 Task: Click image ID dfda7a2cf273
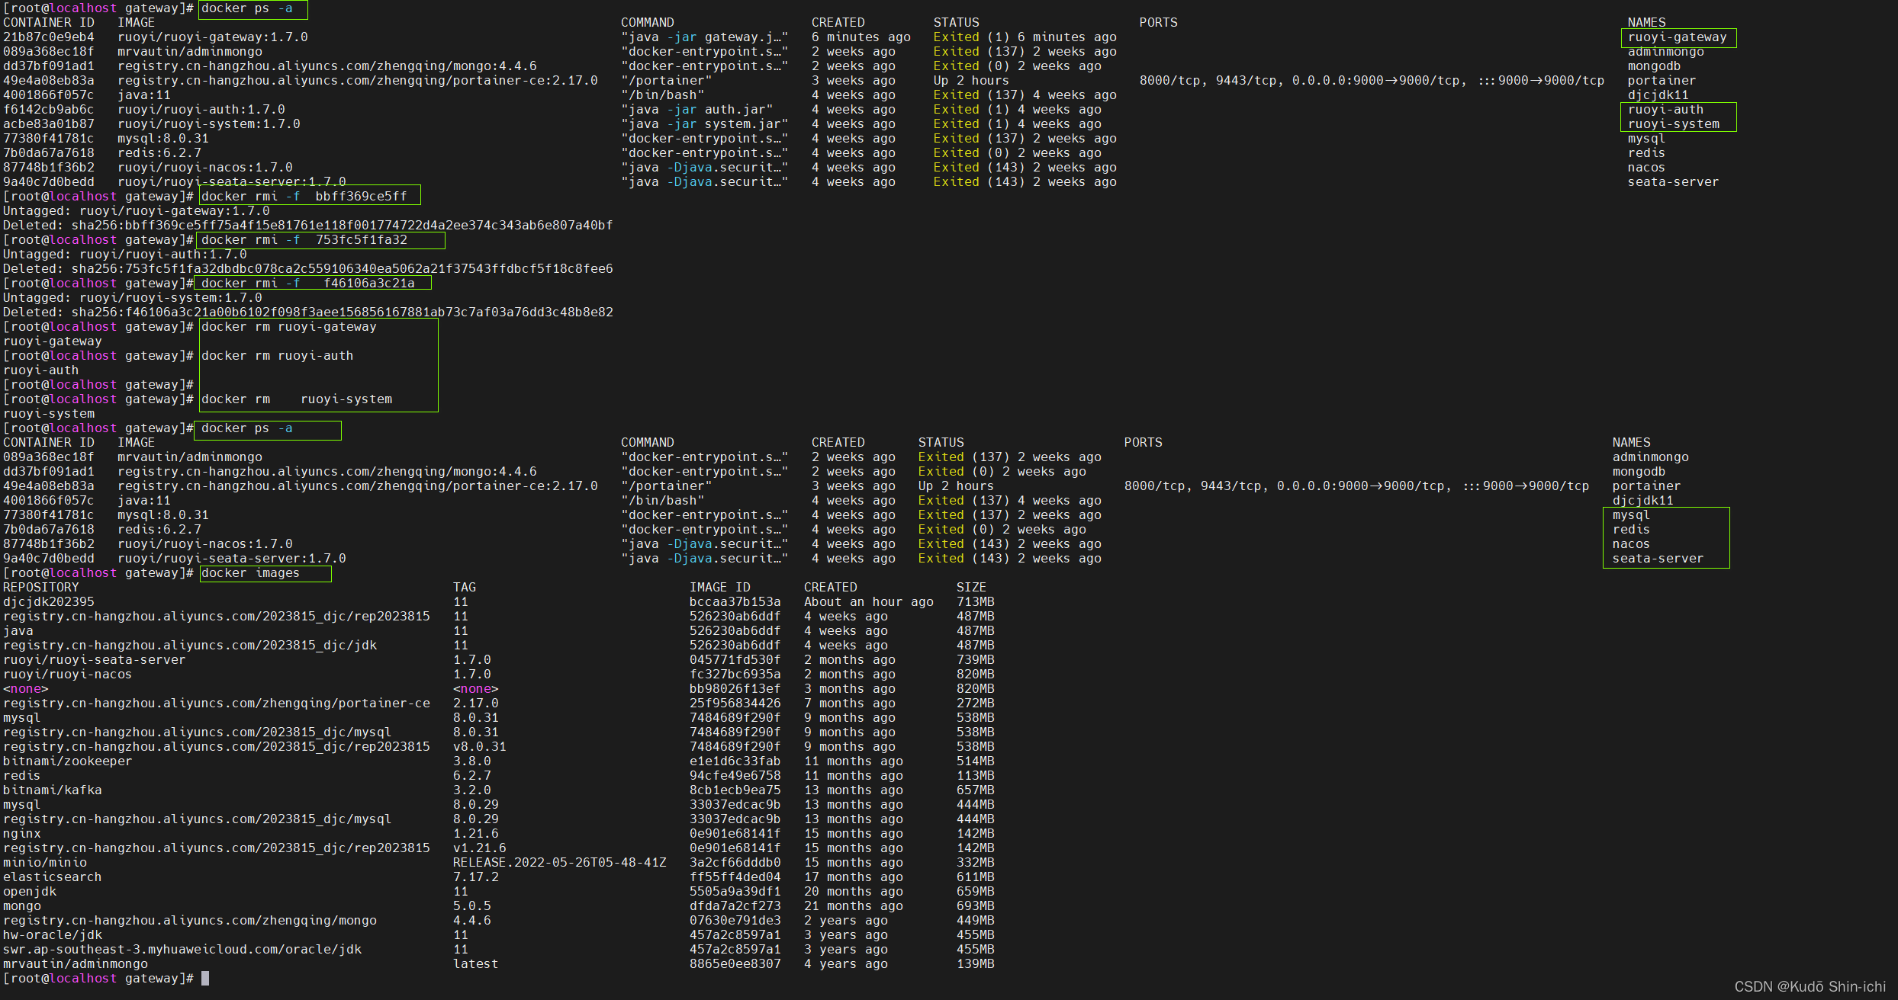click(x=735, y=906)
